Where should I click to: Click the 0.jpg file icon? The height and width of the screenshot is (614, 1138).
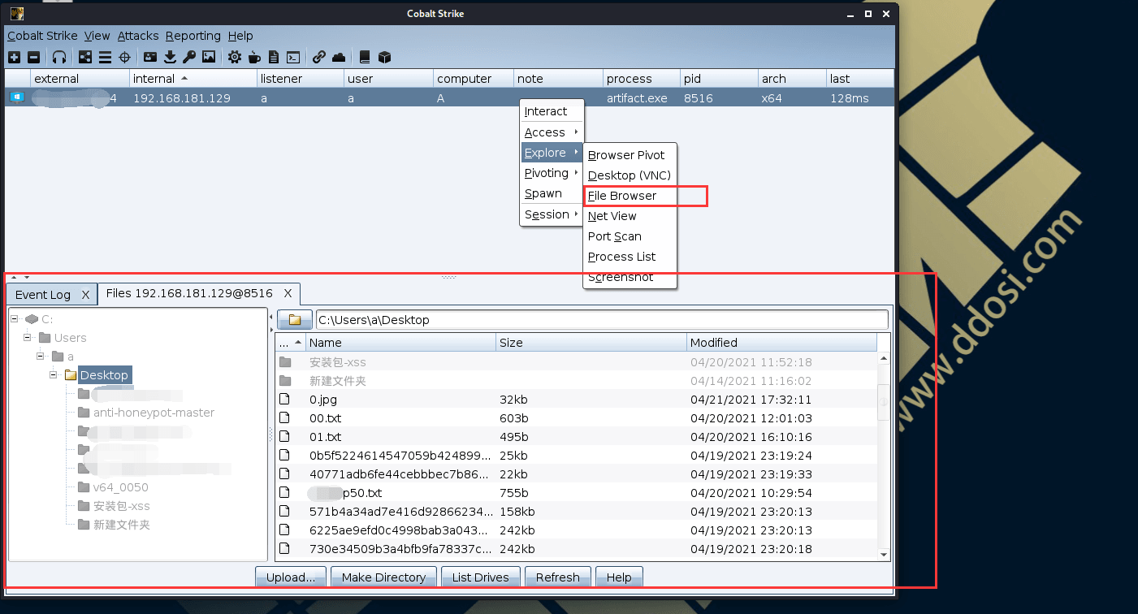point(285,399)
